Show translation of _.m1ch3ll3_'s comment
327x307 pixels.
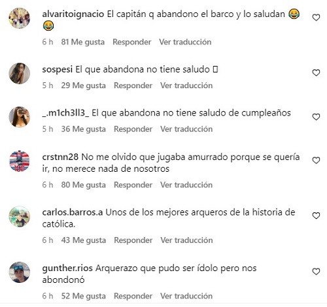point(186,129)
